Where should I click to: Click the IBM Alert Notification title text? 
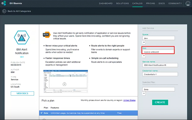pos(22,51)
